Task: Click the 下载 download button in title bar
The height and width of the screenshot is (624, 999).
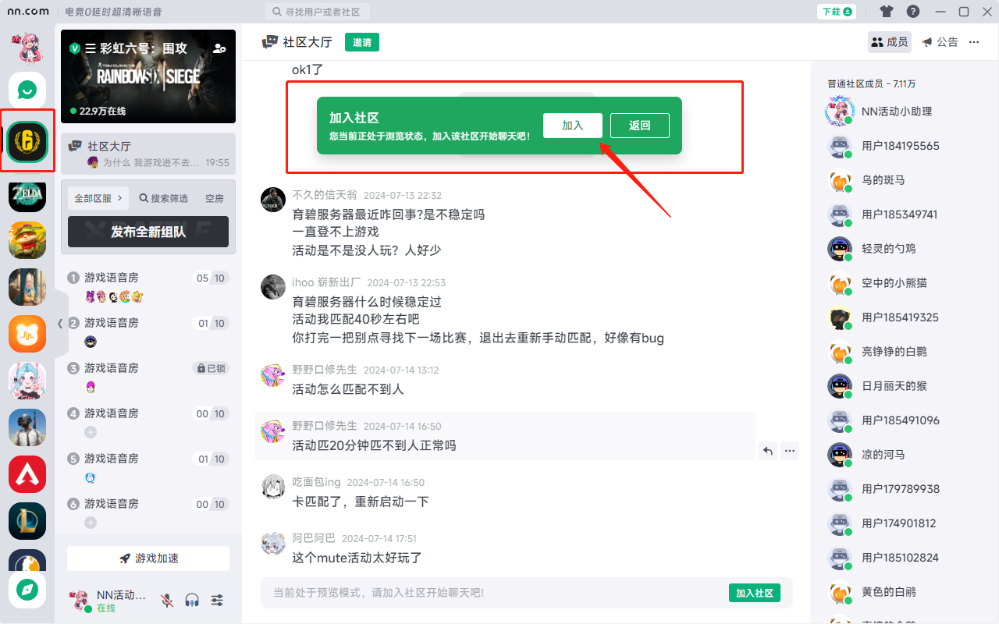Action: coord(836,12)
